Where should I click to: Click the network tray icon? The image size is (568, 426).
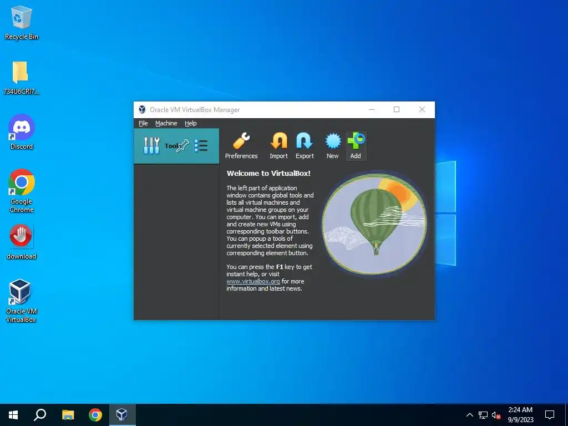coord(483,415)
